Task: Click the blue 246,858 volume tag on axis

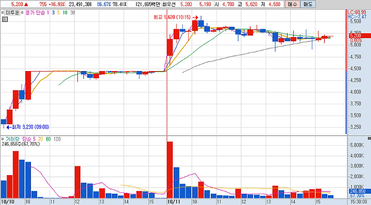Action: [x=360, y=191]
